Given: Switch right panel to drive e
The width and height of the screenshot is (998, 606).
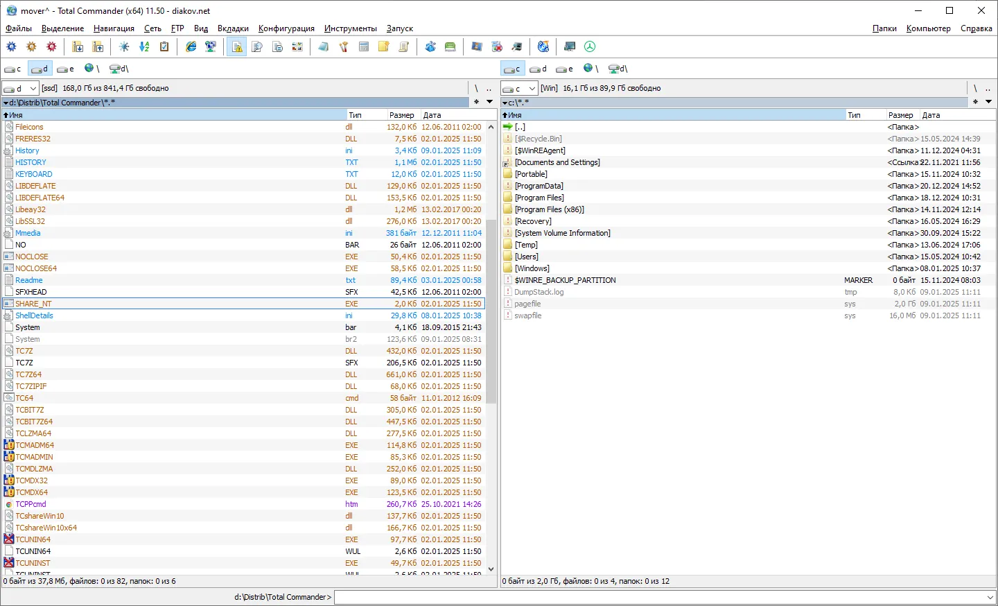Looking at the screenshot, I should pos(565,69).
